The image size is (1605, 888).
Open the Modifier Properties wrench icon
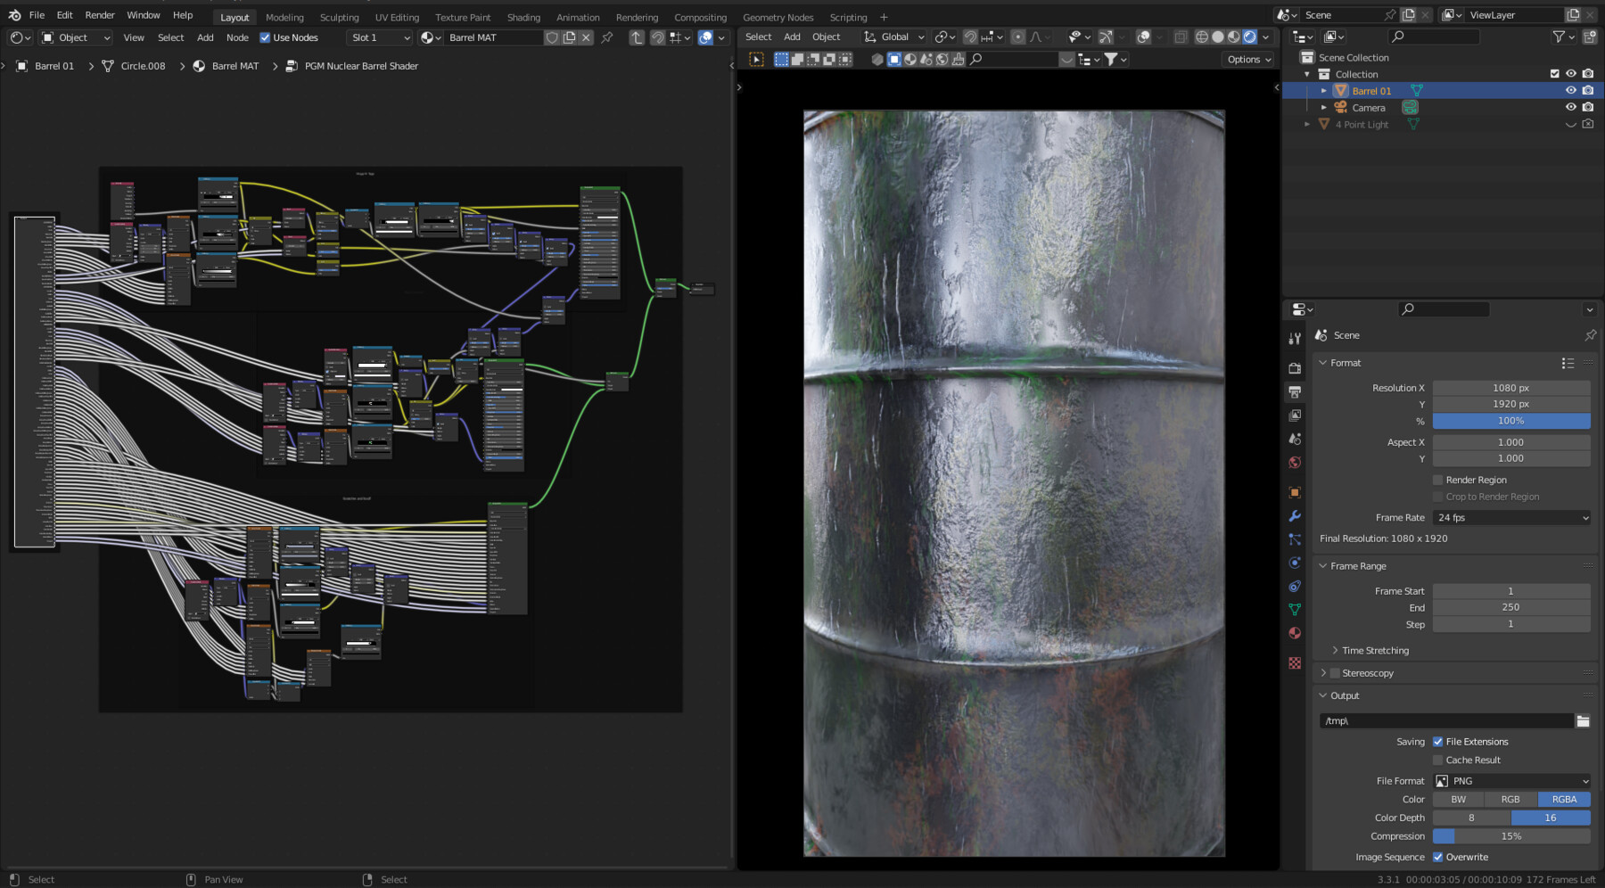click(x=1295, y=516)
